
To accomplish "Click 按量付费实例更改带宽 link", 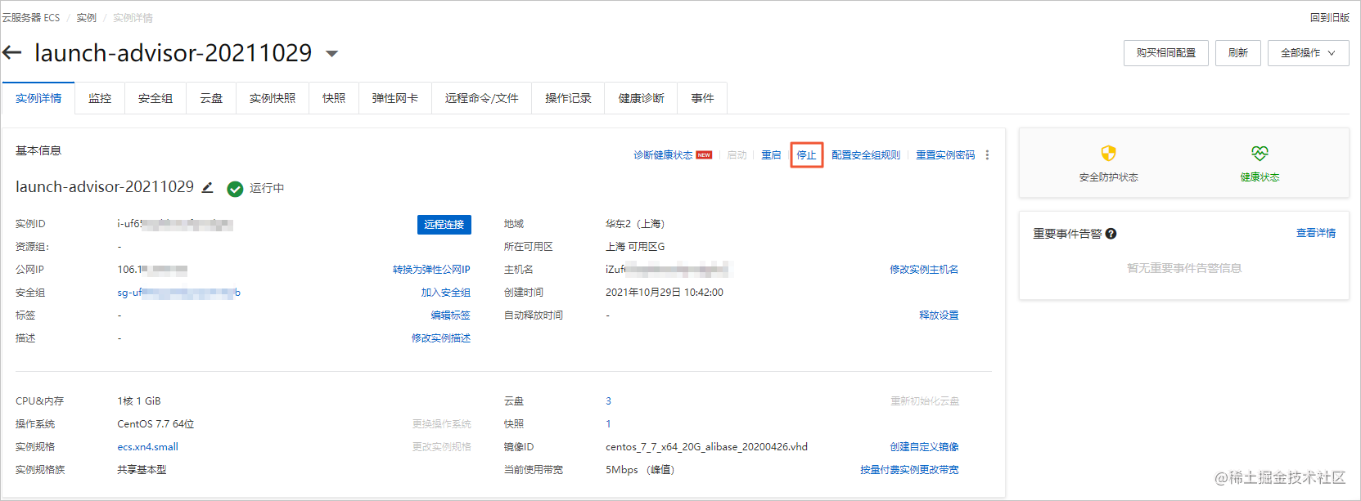I will (x=909, y=470).
